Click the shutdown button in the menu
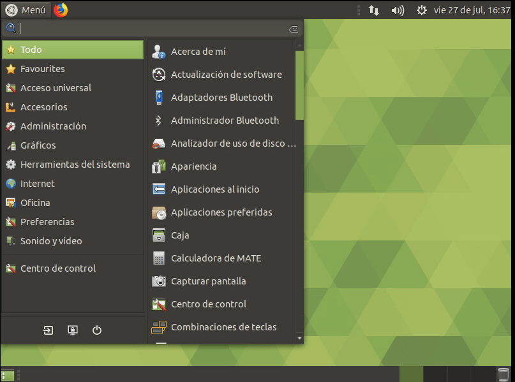This screenshot has height=382, width=515. [x=96, y=330]
